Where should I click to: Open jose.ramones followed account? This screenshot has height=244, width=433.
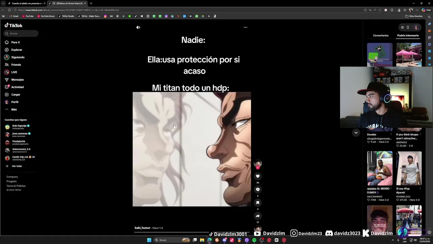click(x=20, y=135)
